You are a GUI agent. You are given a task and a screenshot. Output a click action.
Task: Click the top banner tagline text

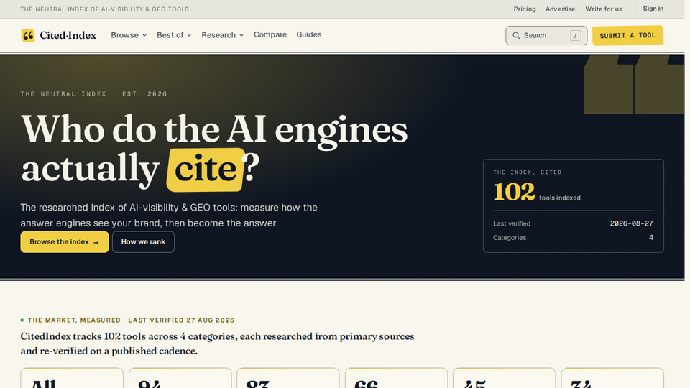[105, 9]
